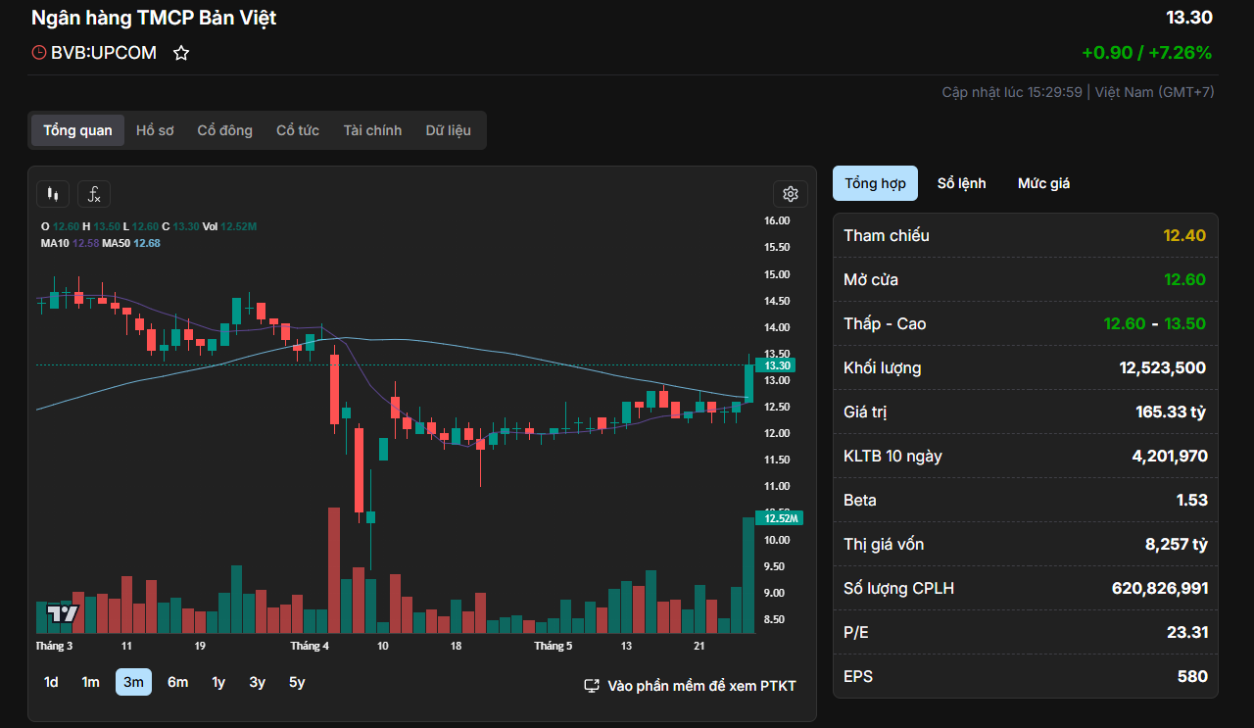Click the MA10 12.58 indicator legend

point(70,243)
